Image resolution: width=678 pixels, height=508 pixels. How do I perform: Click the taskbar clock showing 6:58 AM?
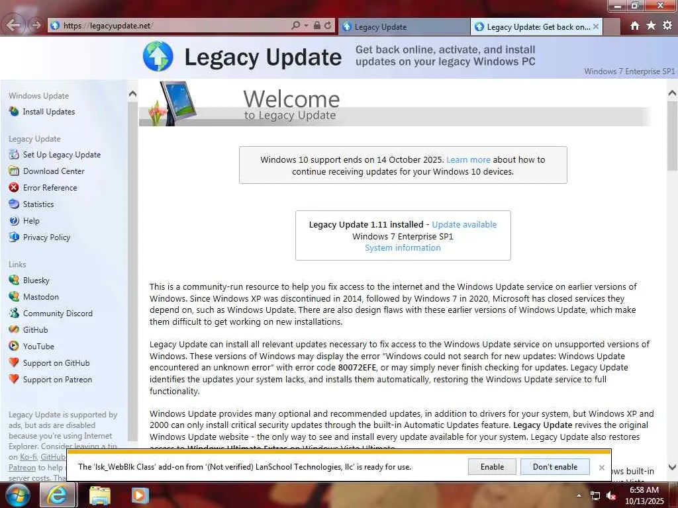[644, 495]
